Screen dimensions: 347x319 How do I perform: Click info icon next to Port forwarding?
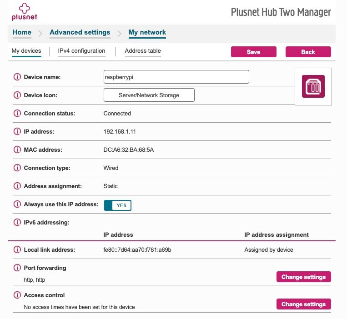[x=17, y=268]
